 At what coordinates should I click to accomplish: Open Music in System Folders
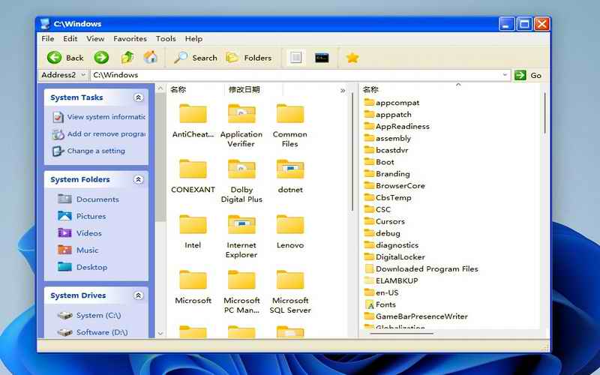click(78, 250)
